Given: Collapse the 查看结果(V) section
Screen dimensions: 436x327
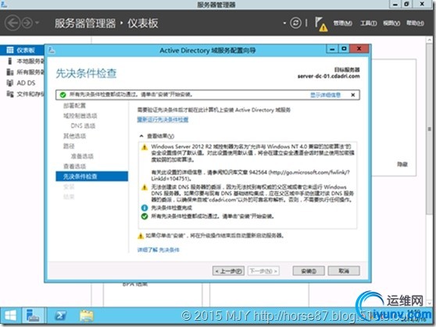Looking at the screenshot, I should 141,136.
